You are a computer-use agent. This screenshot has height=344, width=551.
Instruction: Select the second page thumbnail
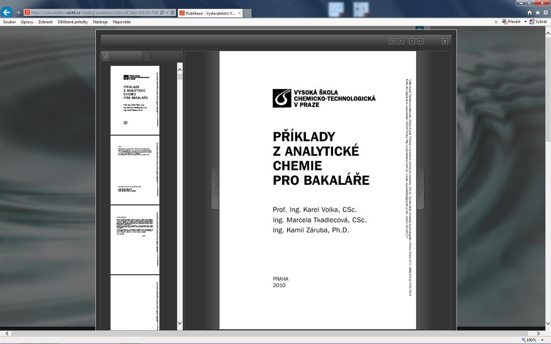tap(135, 170)
